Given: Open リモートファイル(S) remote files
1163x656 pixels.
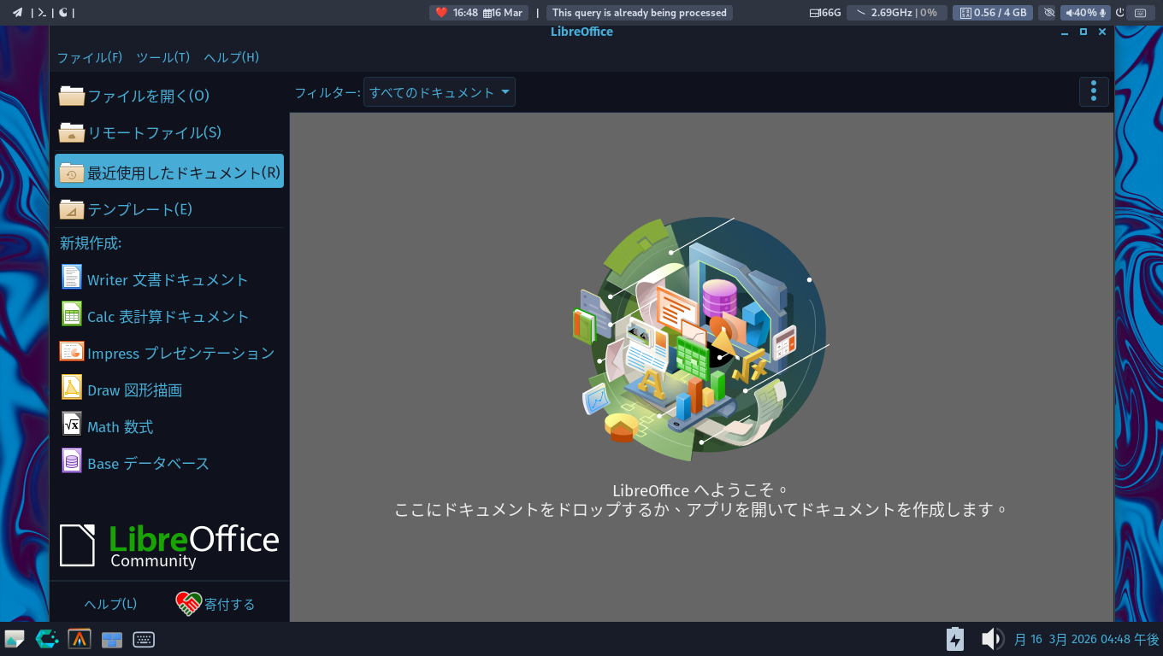Looking at the screenshot, I should pyautogui.click(x=169, y=132).
